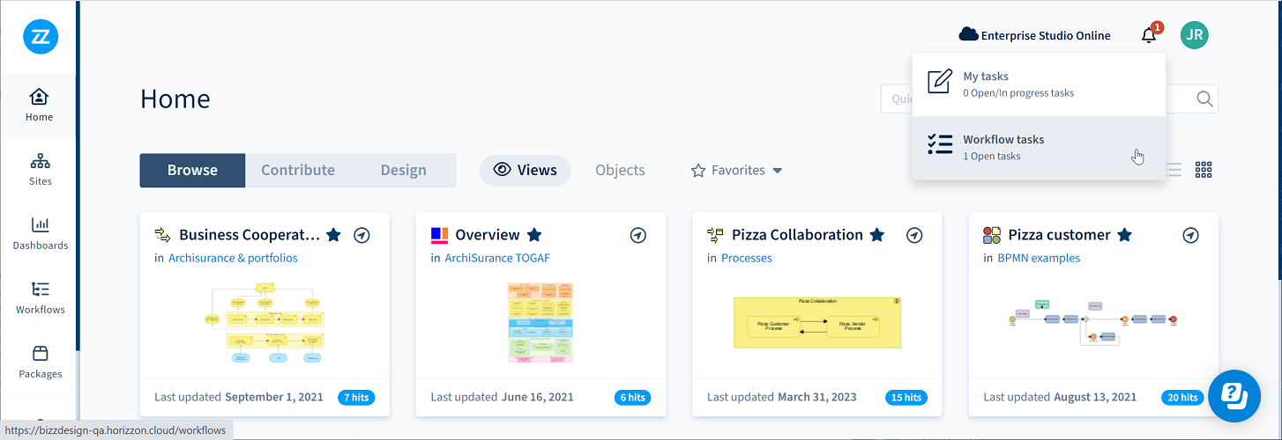Click the notification bell icon
The width and height of the screenshot is (1282, 440).
click(x=1148, y=36)
